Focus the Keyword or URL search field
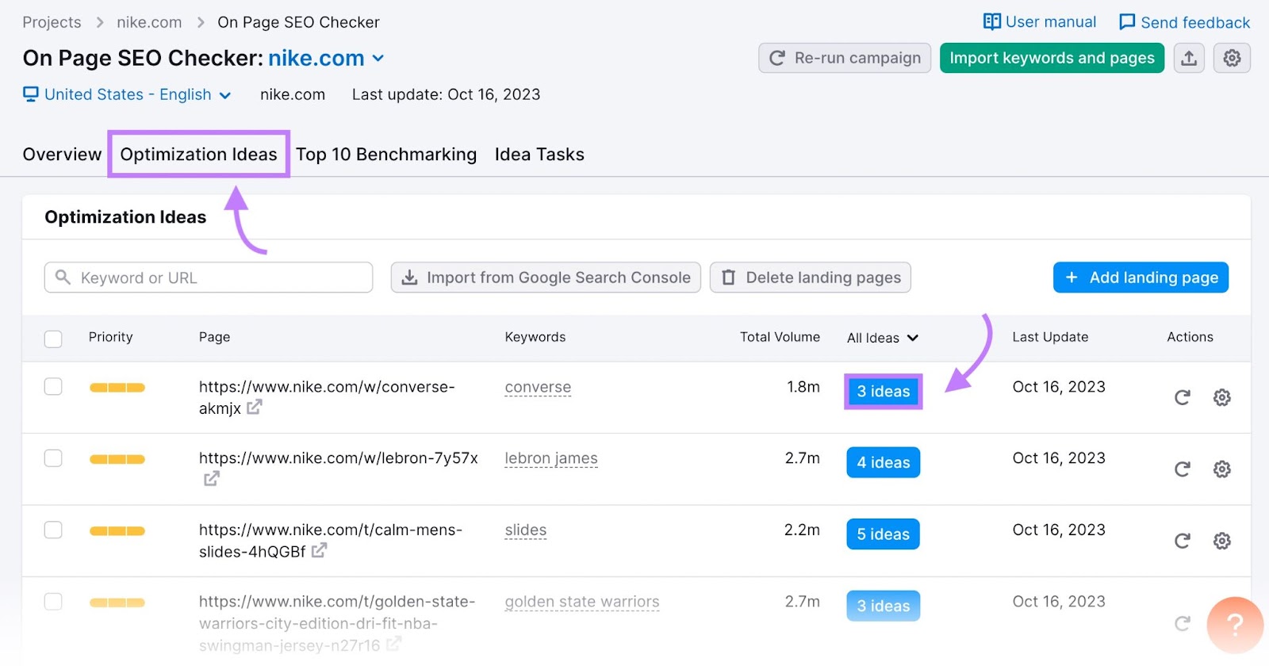Viewport: 1269px width, 666px height. point(209,277)
